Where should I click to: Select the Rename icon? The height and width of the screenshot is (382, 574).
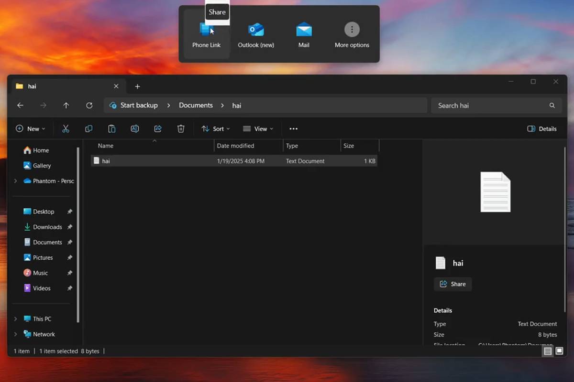click(x=134, y=128)
